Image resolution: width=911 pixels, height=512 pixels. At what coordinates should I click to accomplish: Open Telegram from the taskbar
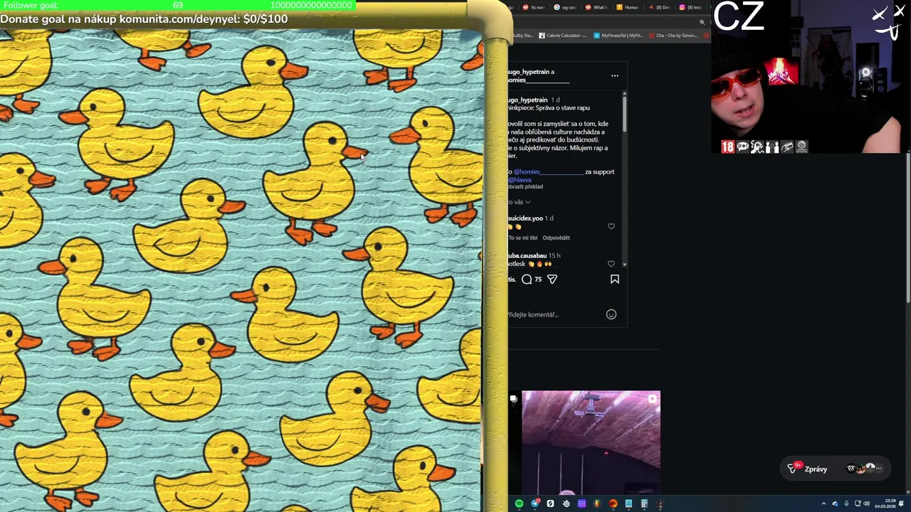tap(535, 503)
